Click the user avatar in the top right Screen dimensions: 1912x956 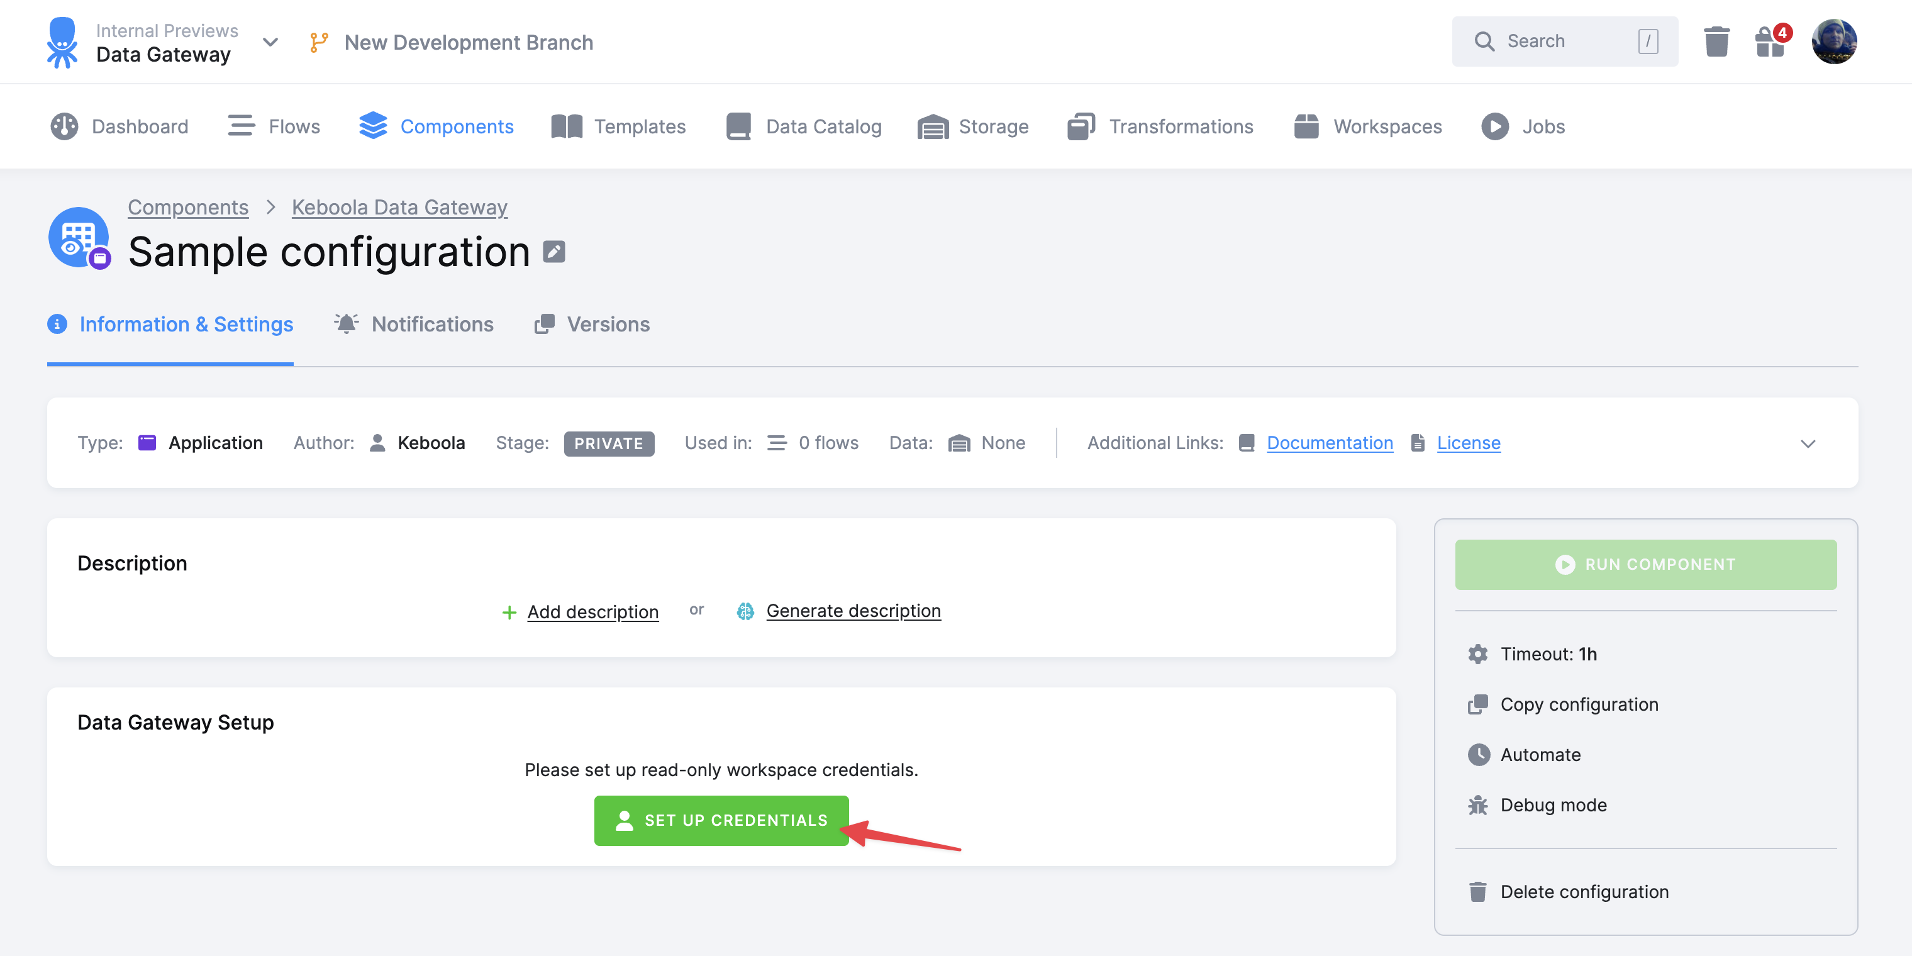(x=1834, y=42)
